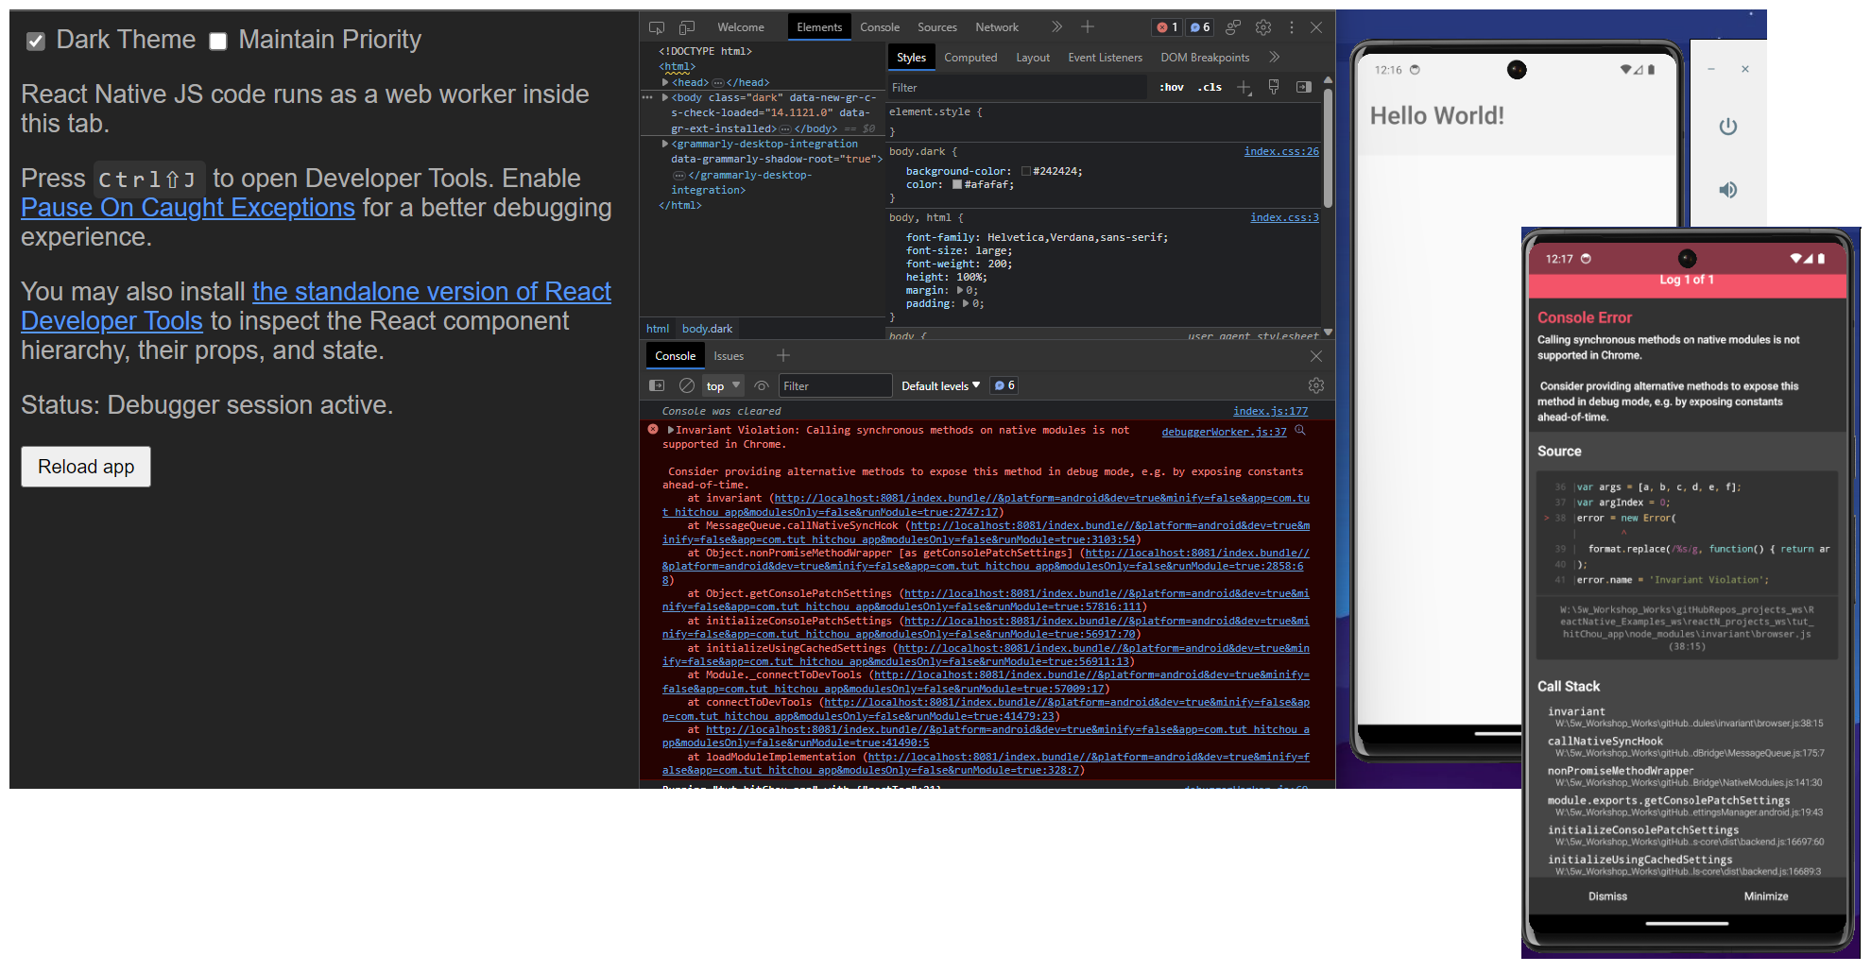Select the inspect element tool
The width and height of the screenshot is (1871, 973).
[656, 26]
